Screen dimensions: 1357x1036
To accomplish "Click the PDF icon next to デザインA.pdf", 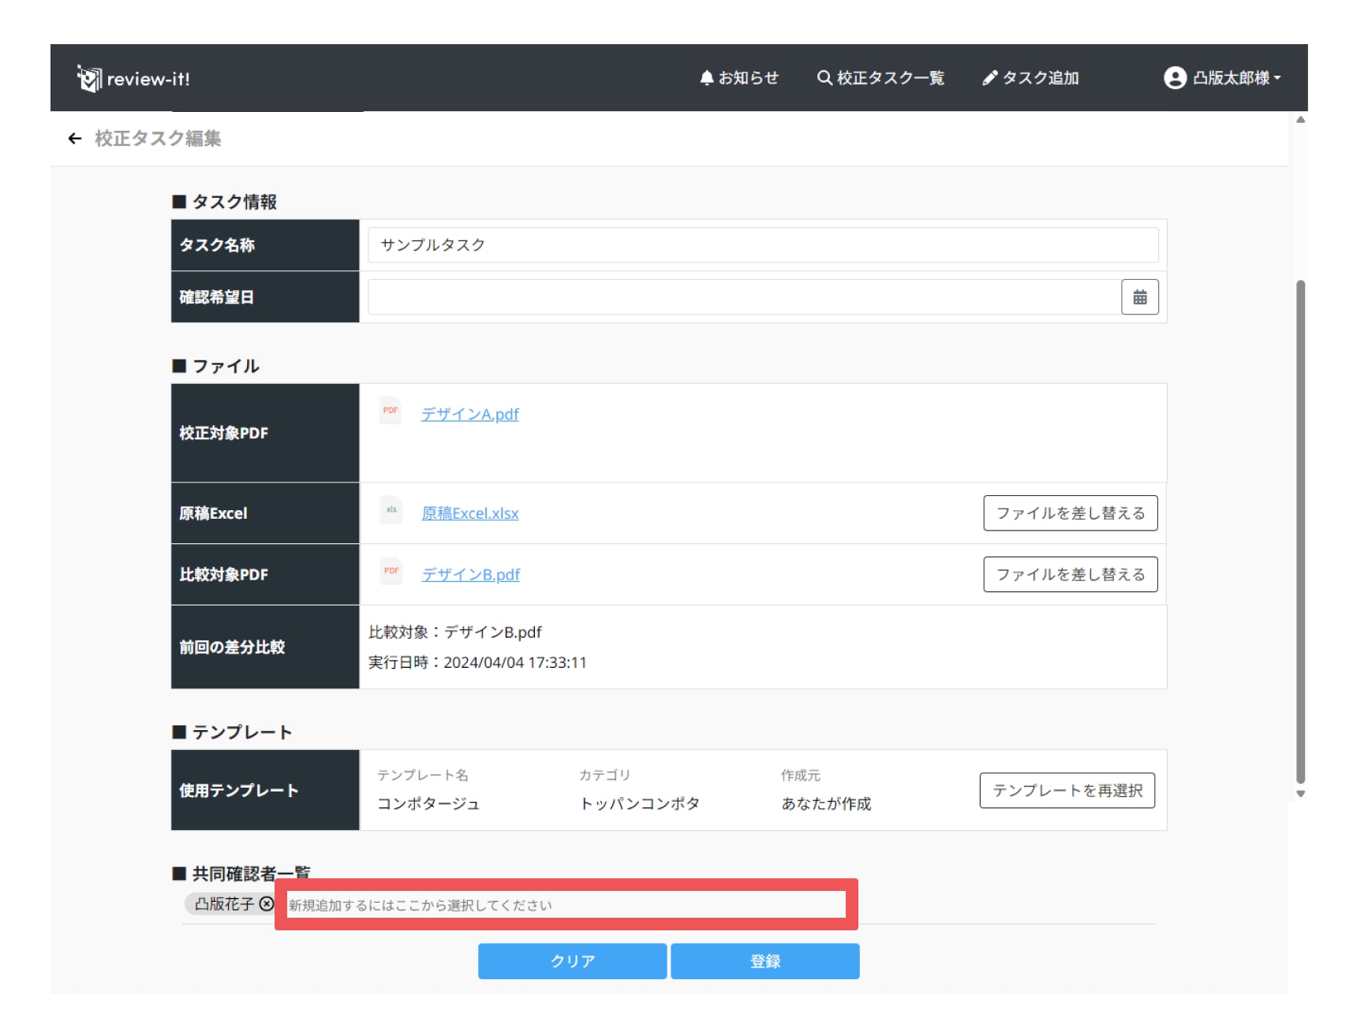I will [x=391, y=412].
